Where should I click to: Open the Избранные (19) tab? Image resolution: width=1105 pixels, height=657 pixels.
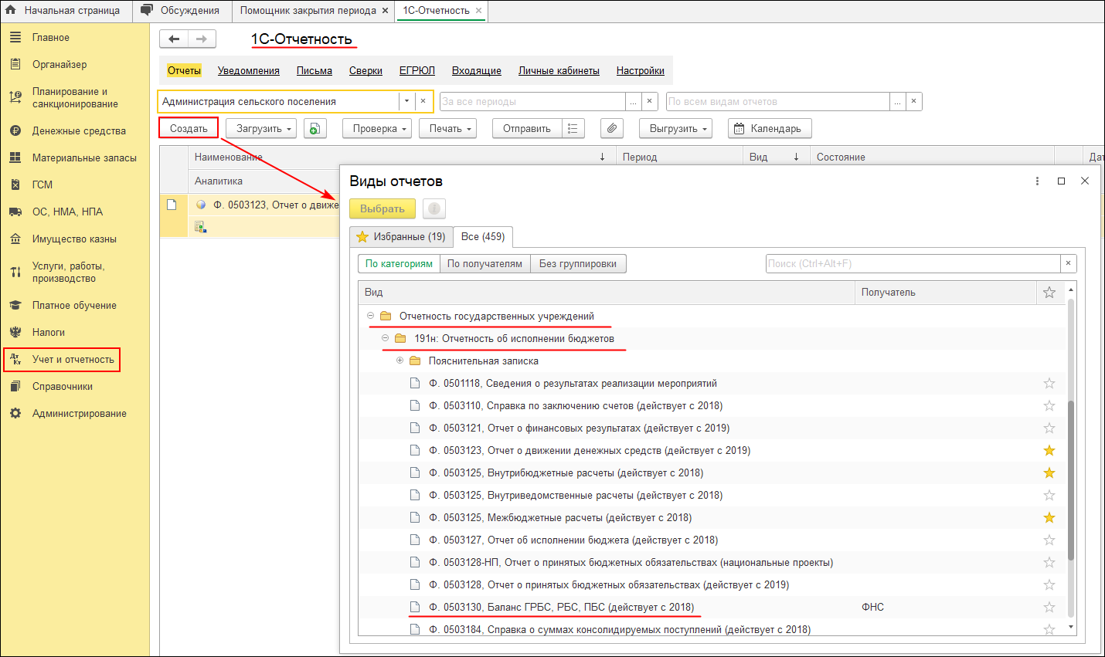(401, 236)
